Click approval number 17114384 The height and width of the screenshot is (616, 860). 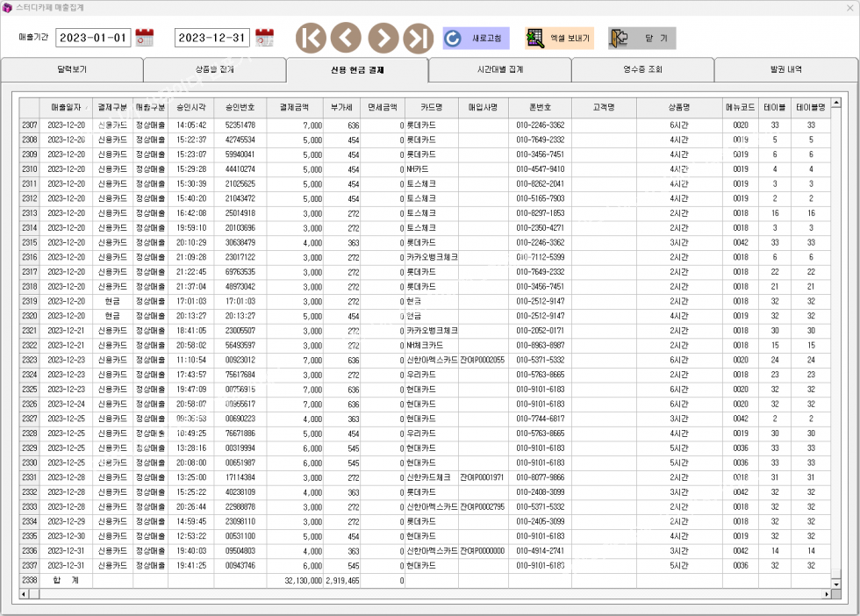click(240, 477)
